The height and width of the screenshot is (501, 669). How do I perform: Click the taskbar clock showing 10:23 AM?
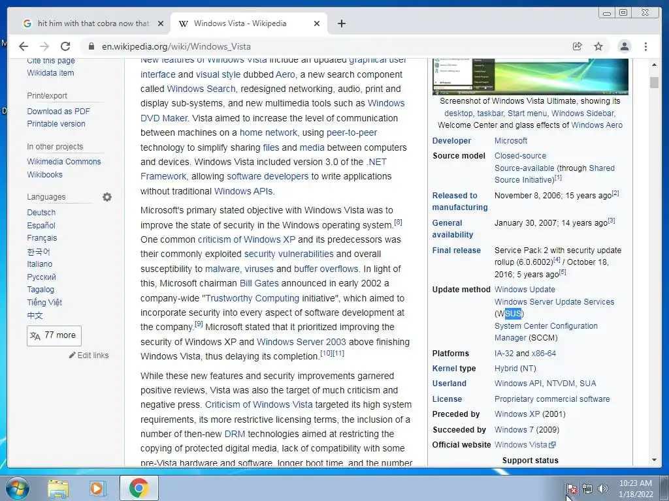[636, 489]
